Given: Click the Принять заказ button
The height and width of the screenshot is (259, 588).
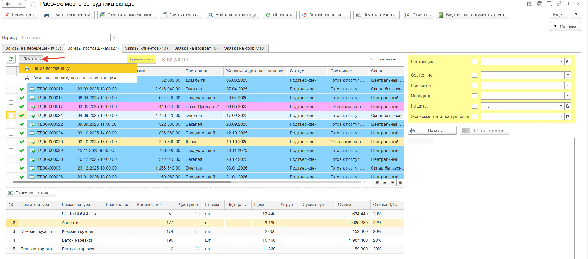Looking at the screenshot, I should [141, 59].
